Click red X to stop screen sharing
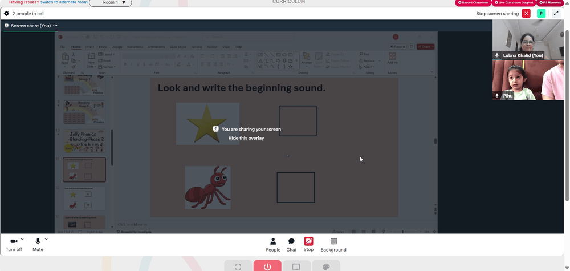This screenshot has height=271, width=570. tap(526, 14)
